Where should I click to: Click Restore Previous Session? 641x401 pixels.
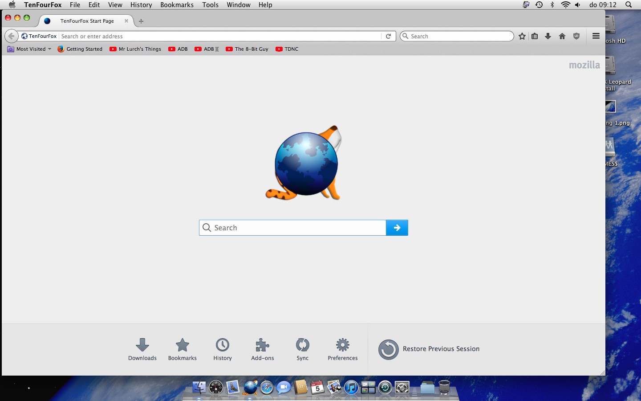click(x=429, y=349)
